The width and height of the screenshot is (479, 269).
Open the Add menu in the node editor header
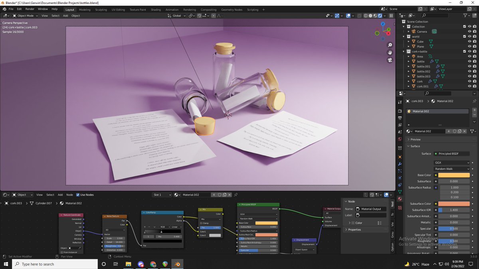60,194
